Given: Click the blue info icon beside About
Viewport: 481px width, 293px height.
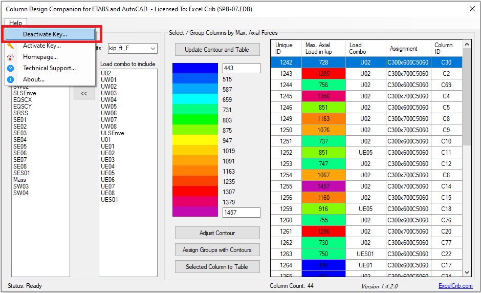Looking at the screenshot, I should (10, 79).
